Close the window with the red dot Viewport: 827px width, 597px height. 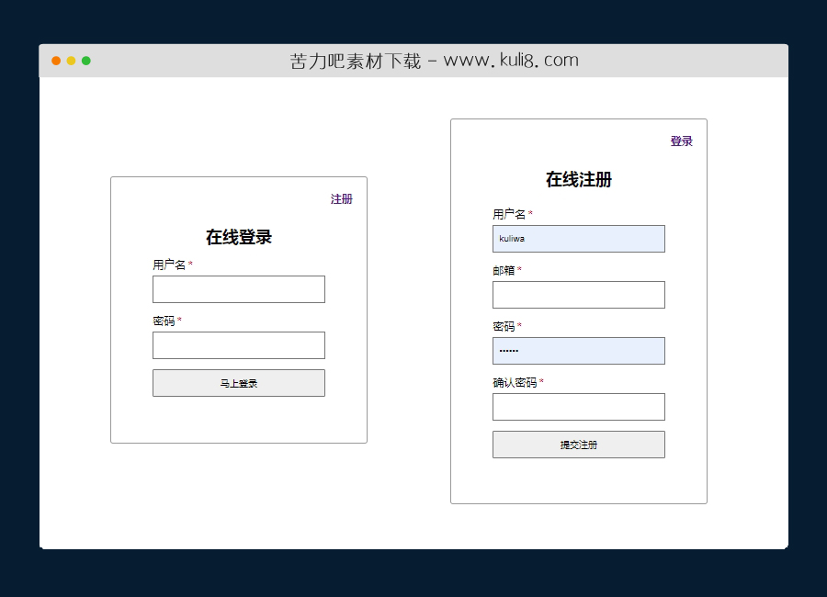click(57, 60)
